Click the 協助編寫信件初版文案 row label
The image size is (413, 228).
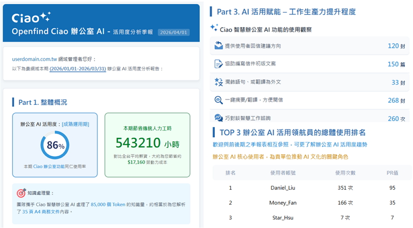[x=250, y=64]
